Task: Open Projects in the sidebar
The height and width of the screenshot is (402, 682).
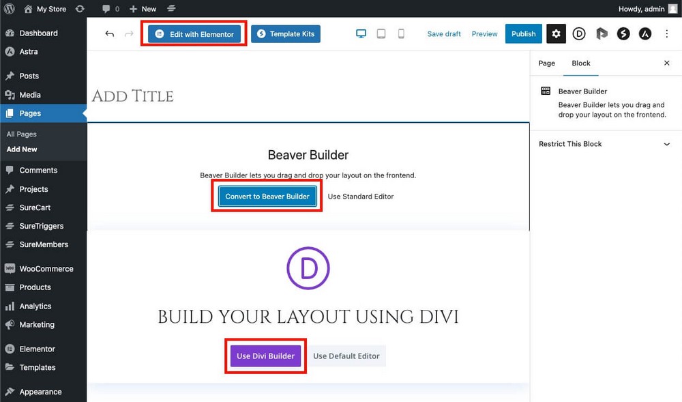Action: pos(44,189)
